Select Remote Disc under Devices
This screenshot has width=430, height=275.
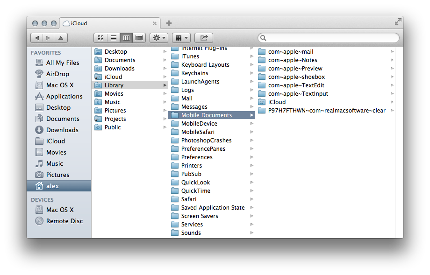click(59, 221)
